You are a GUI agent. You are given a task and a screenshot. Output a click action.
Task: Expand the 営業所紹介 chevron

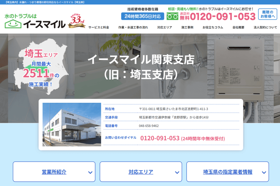[x=90, y=172]
